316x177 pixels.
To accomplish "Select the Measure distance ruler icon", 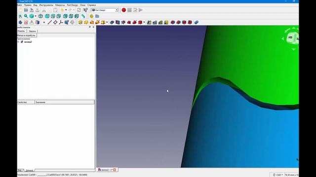I will click(83, 16).
